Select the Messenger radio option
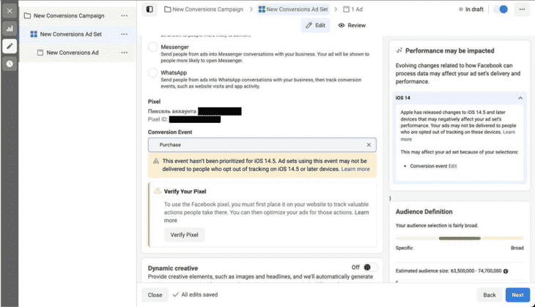This screenshot has height=307, width=535. pos(153,47)
